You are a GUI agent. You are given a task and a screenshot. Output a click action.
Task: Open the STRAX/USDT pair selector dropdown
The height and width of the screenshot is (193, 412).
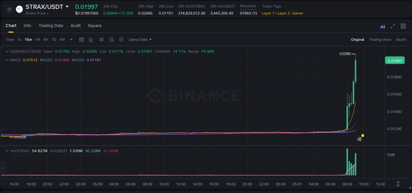(x=67, y=7)
